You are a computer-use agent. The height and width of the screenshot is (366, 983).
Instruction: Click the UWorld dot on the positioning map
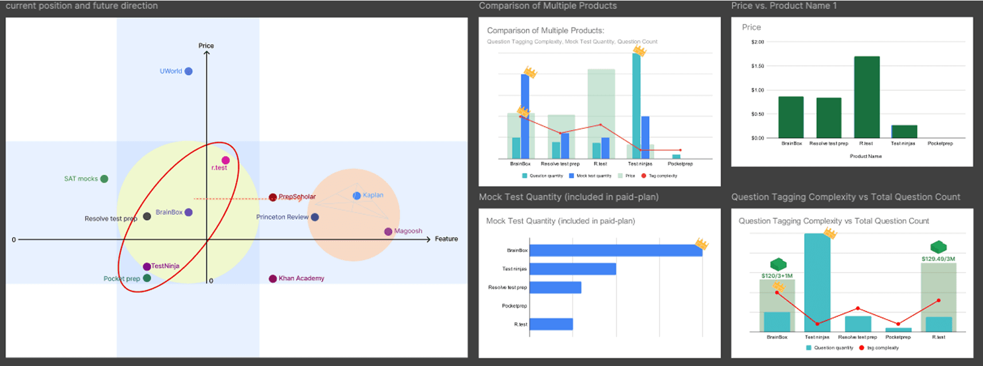(x=189, y=72)
